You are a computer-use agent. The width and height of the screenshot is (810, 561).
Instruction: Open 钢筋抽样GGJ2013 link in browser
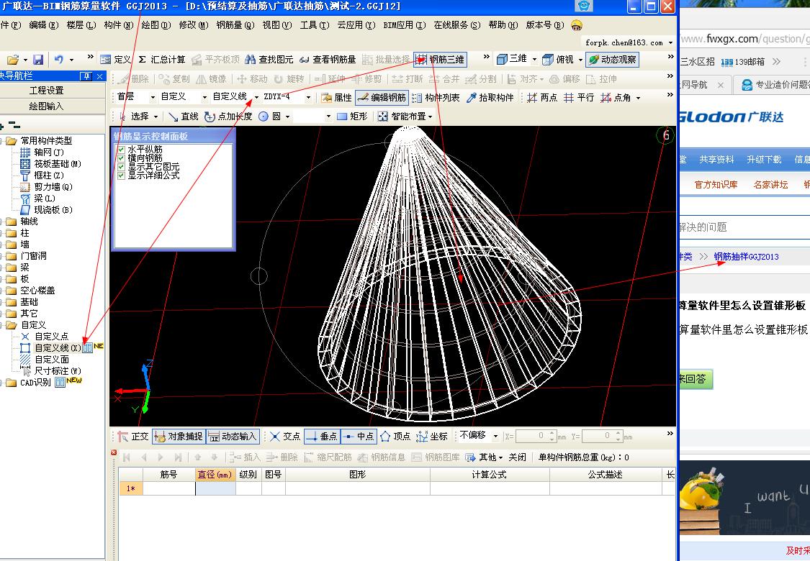pyautogui.click(x=746, y=257)
